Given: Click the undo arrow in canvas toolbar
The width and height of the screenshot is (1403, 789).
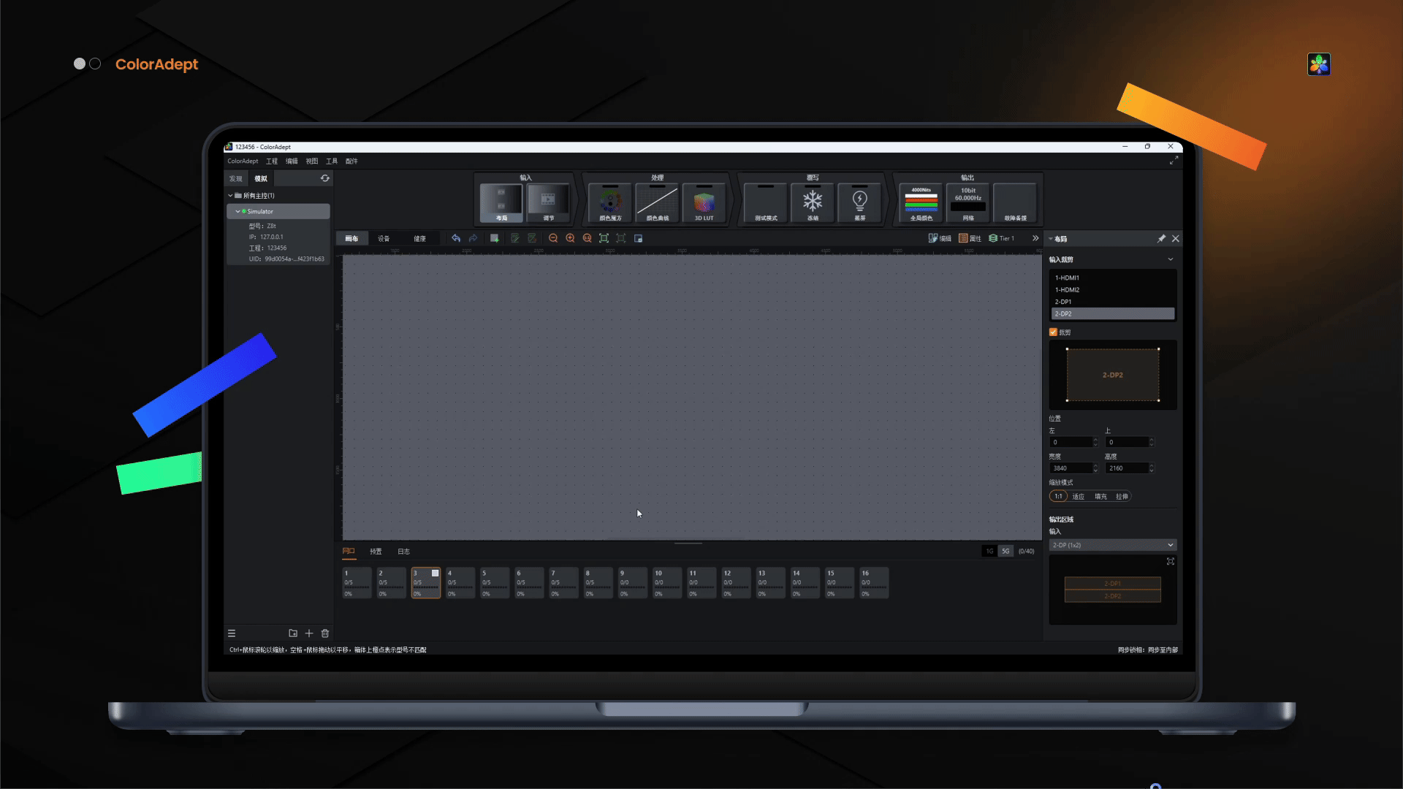Looking at the screenshot, I should pos(456,238).
